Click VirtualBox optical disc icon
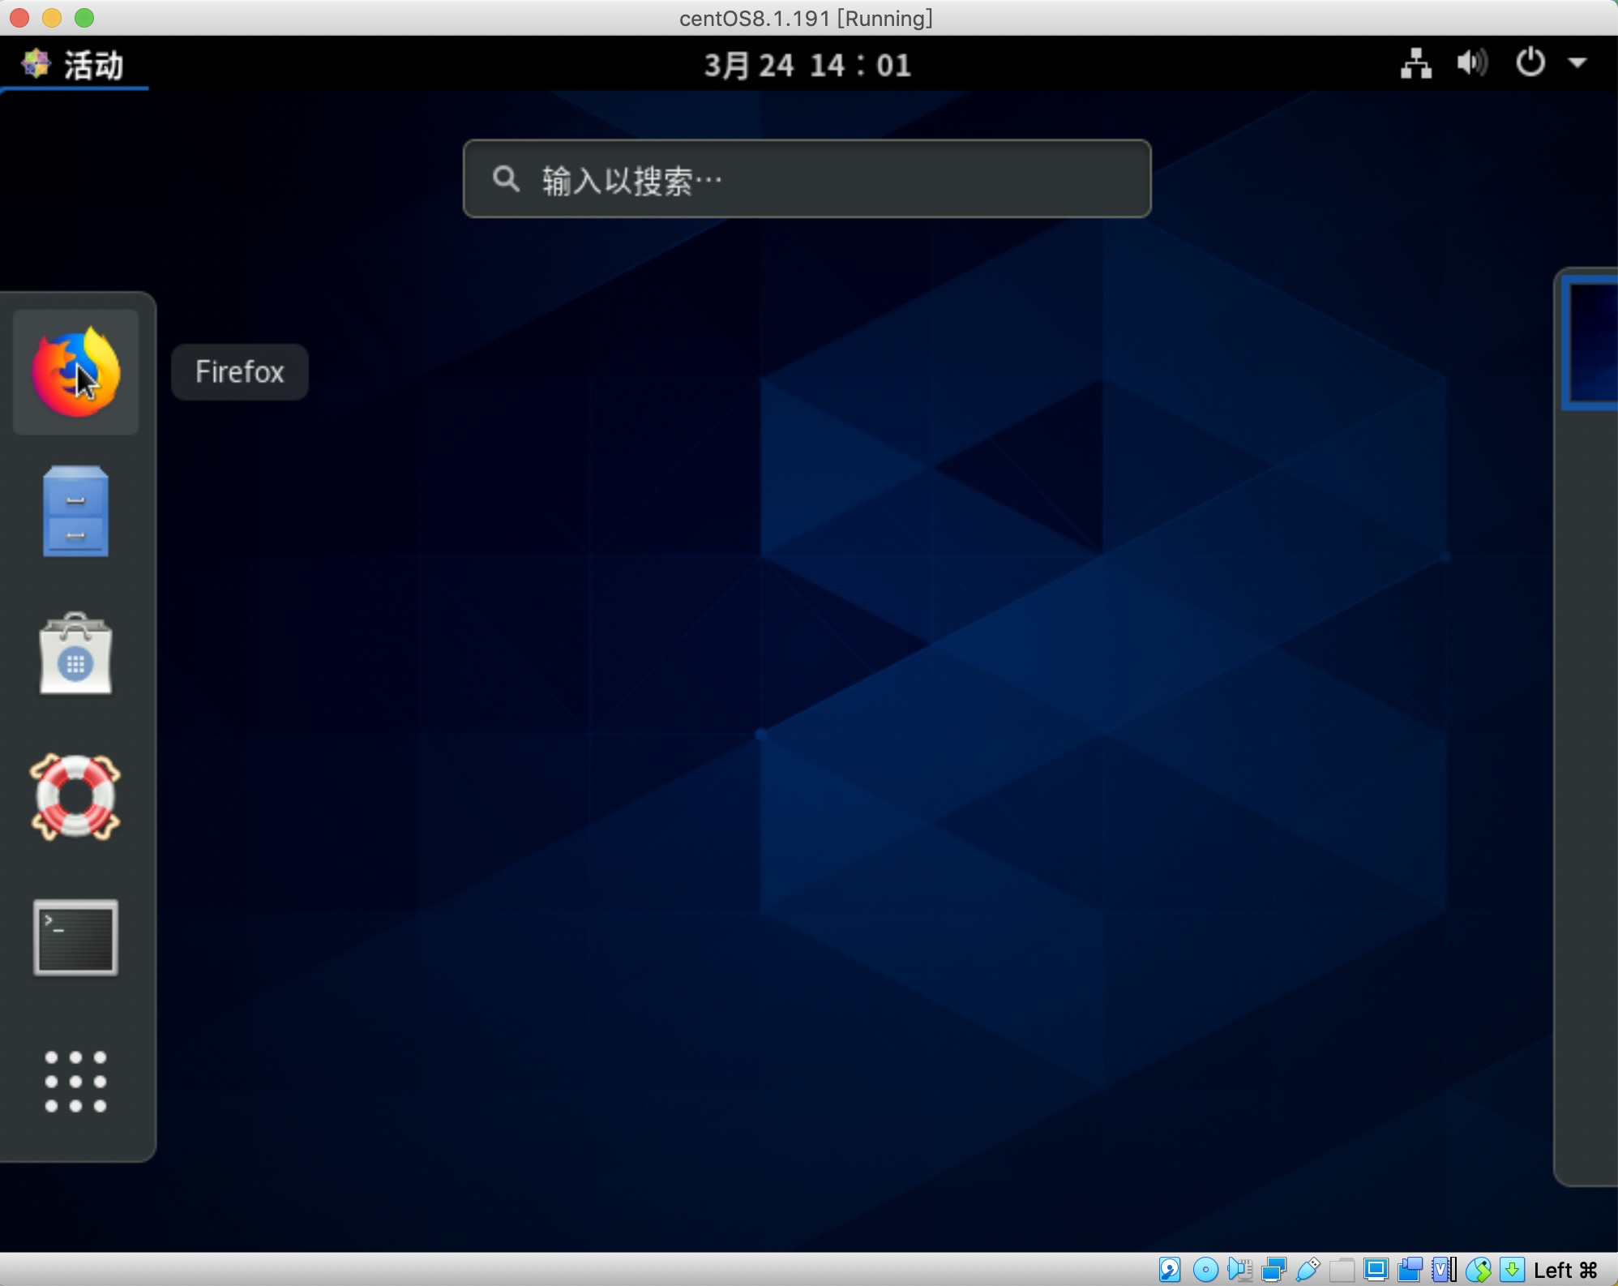This screenshot has height=1286, width=1618. point(1205,1269)
